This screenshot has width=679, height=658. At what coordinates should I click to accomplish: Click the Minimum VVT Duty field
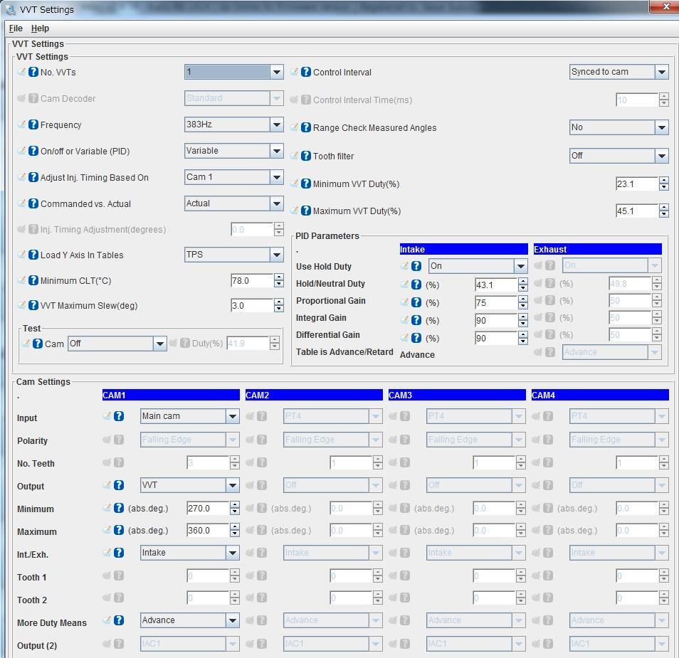637,184
